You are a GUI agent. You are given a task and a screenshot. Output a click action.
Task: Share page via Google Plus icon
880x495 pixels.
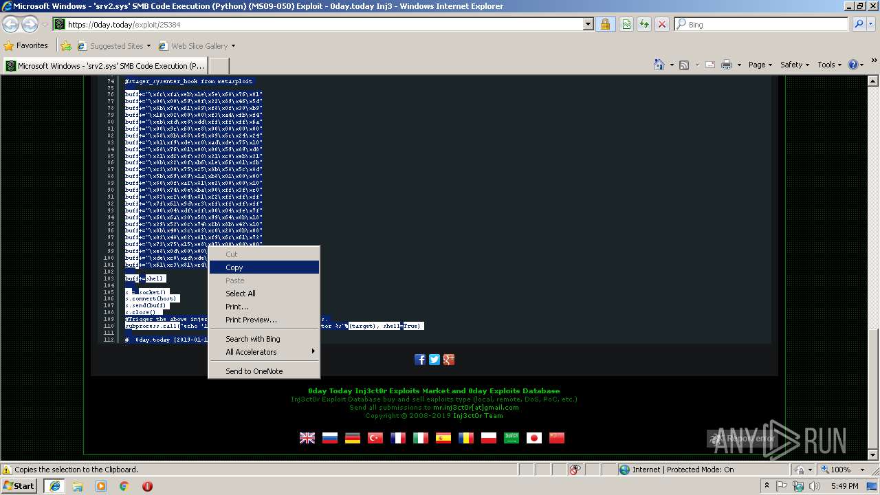pyautogui.click(x=449, y=360)
